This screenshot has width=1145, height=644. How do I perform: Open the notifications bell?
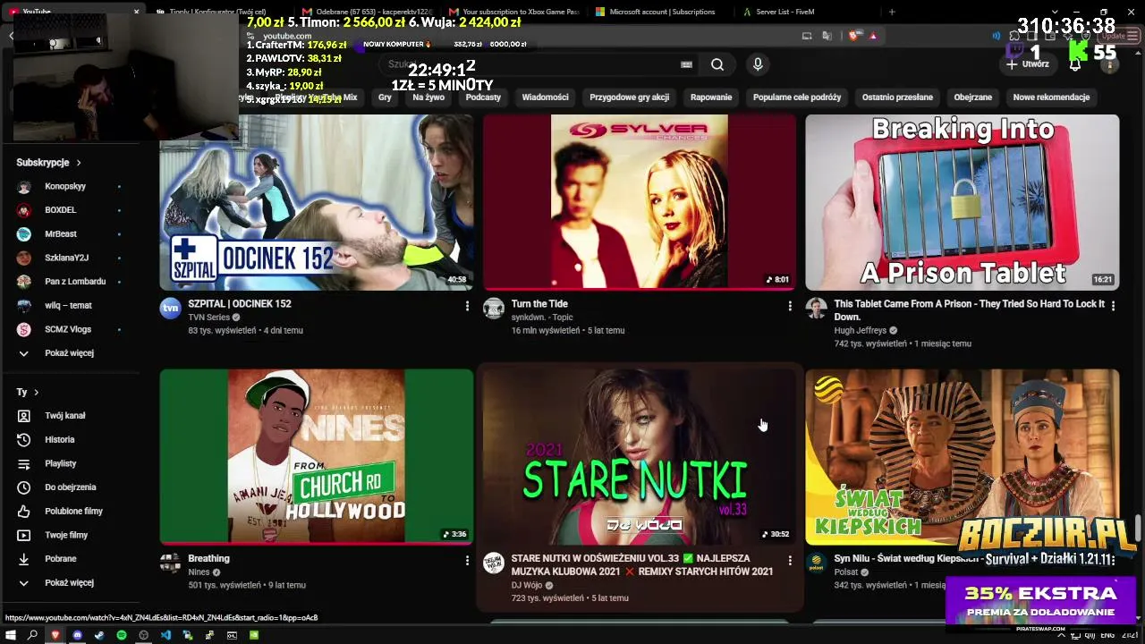(x=1075, y=64)
